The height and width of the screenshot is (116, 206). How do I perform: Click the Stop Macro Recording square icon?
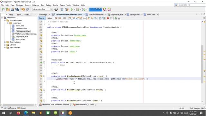tap(111, 18)
